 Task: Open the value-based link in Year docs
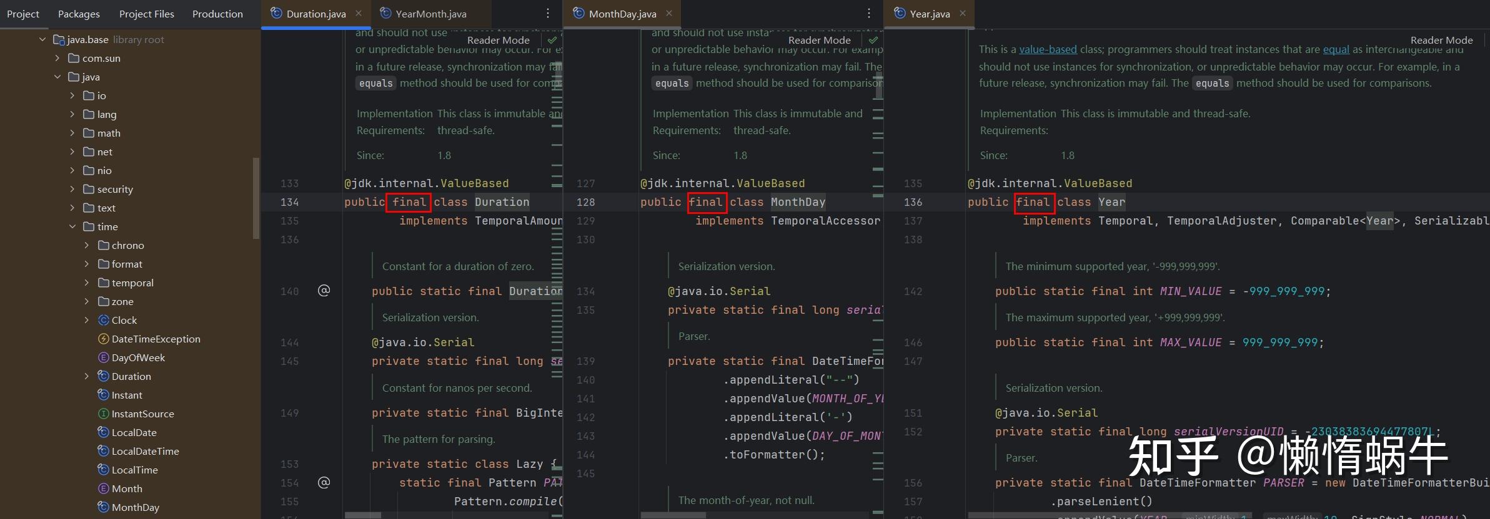click(x=1048, y=49)
